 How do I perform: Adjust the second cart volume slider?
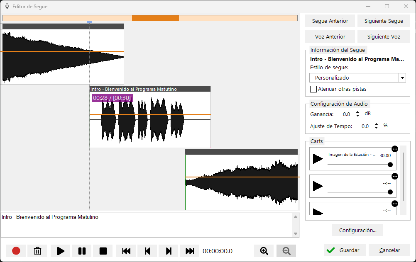(x=360, y=192)
